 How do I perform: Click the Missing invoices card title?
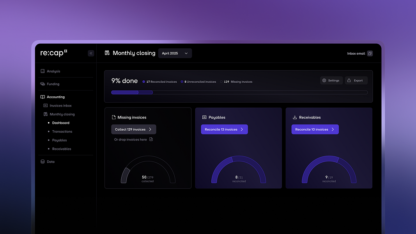(132, 117)
